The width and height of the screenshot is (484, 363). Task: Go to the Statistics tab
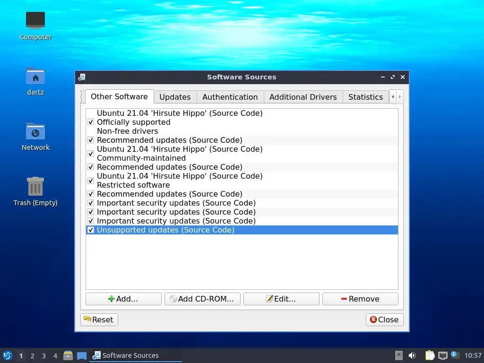tap(365, 97)
